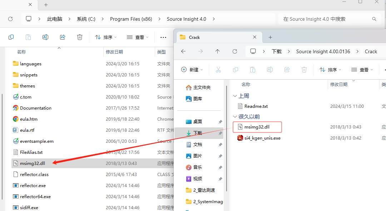Screen dimensions: 386x211
Task: Select msimg32.dll in the Crack window
Action: click(x=257, y=127)
